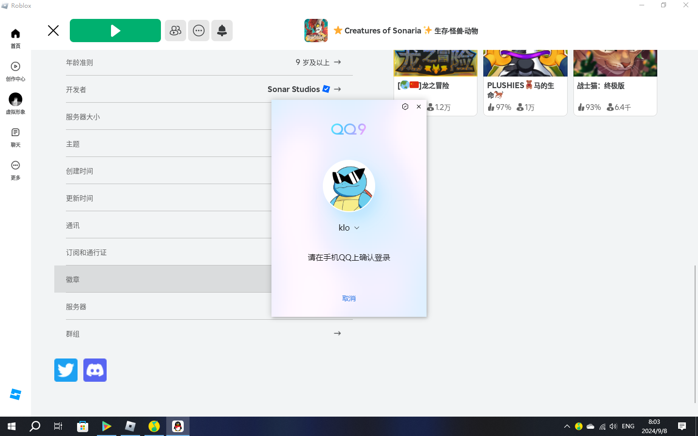Switch to Roblox taskbar icon

click(130, 426)
